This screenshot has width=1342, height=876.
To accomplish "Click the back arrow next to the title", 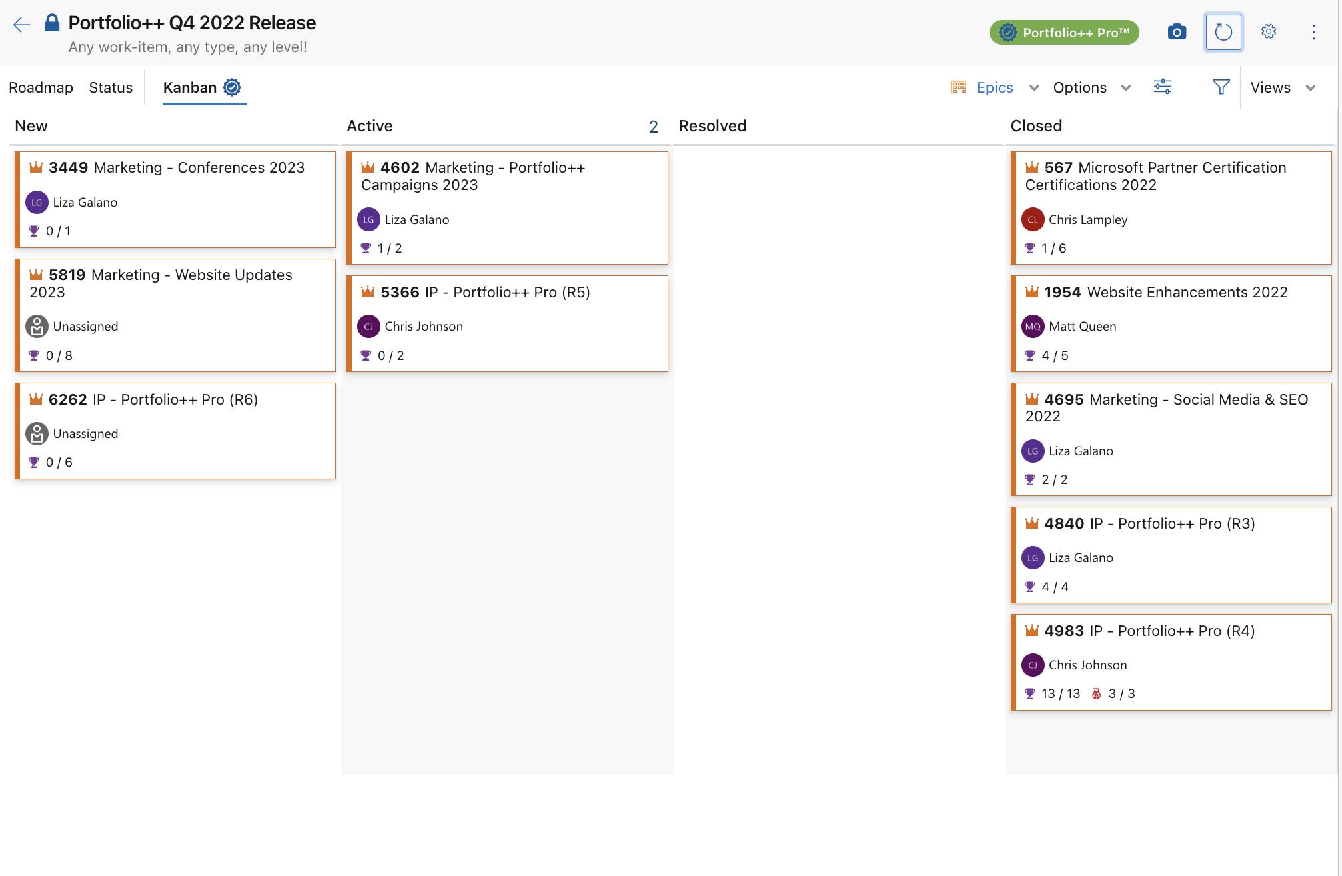I will coord(21,24).
